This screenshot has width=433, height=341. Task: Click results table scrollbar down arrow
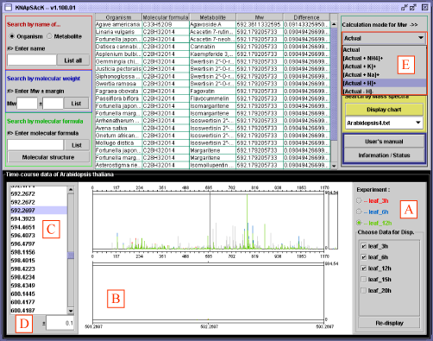[x=334, y=166]
